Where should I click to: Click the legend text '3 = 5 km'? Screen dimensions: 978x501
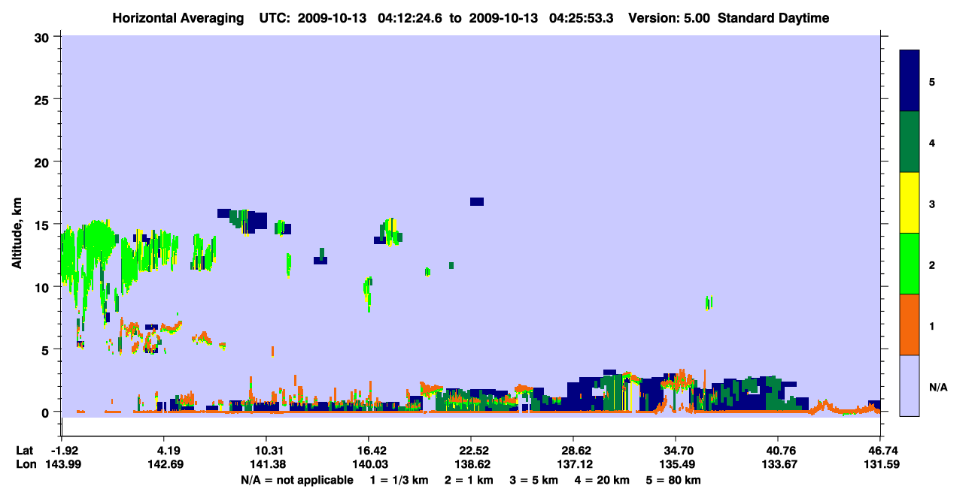point(536,480)
